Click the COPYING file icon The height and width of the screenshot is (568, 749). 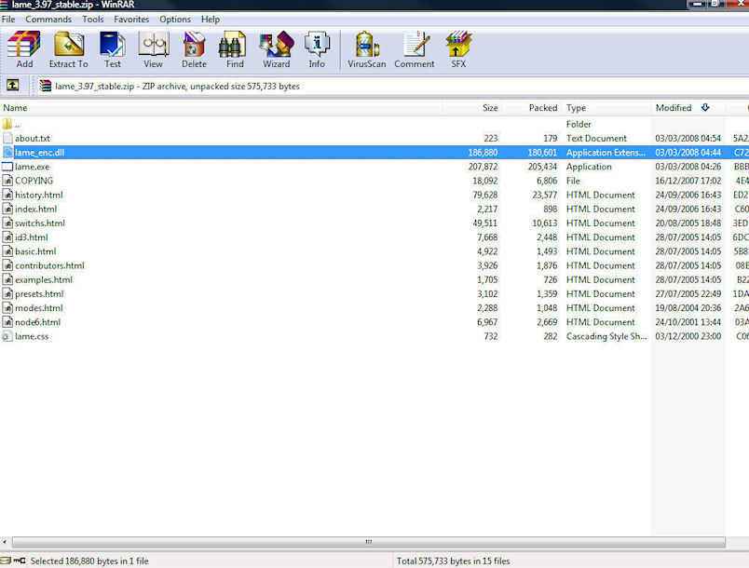pyautogui.click(x=7, y=181)
